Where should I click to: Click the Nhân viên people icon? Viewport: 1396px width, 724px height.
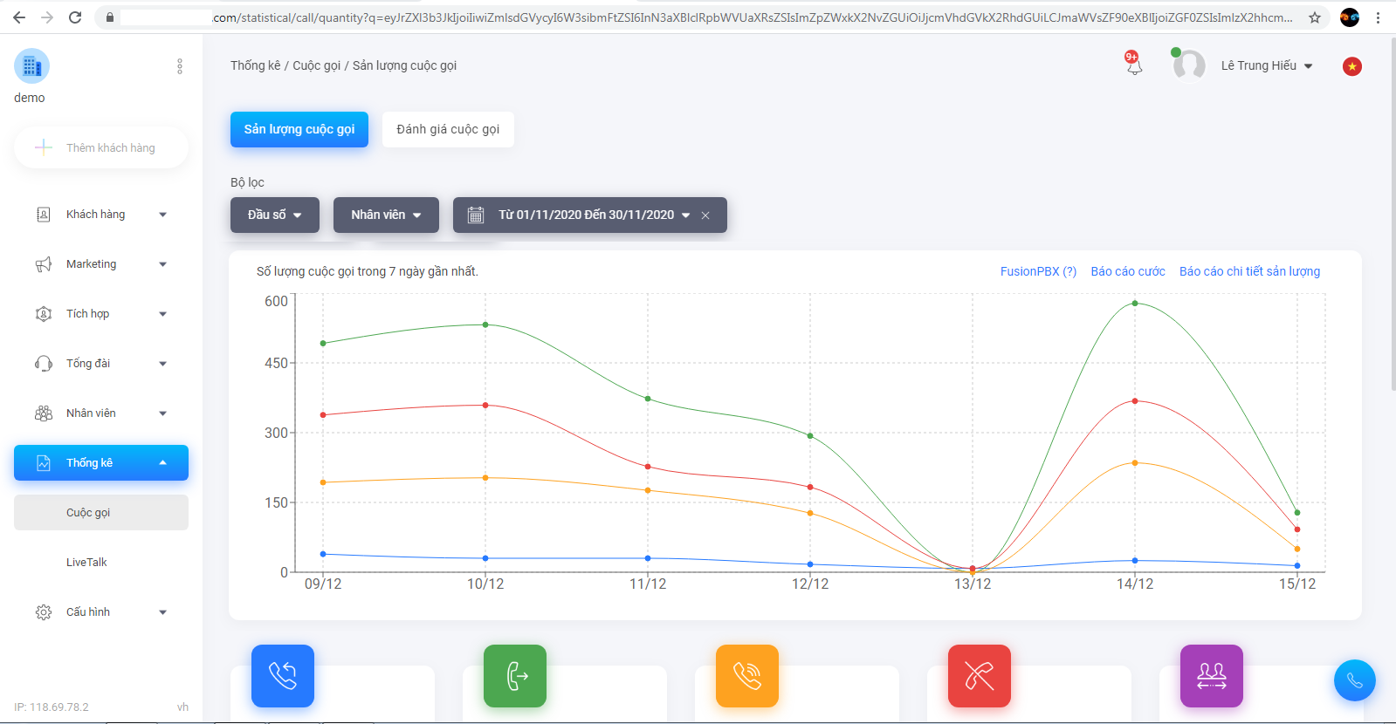[x=44, y=413]
